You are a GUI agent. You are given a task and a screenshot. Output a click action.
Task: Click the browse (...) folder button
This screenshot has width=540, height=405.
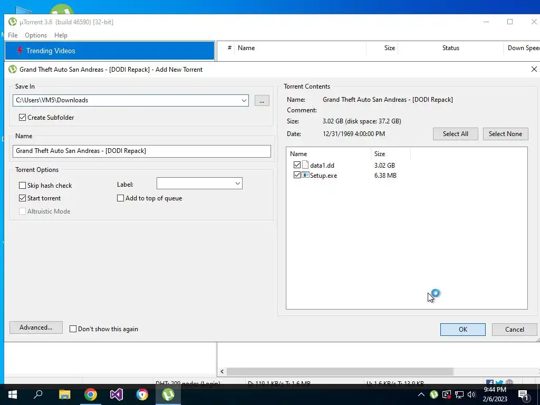click(x=262, y=101)
